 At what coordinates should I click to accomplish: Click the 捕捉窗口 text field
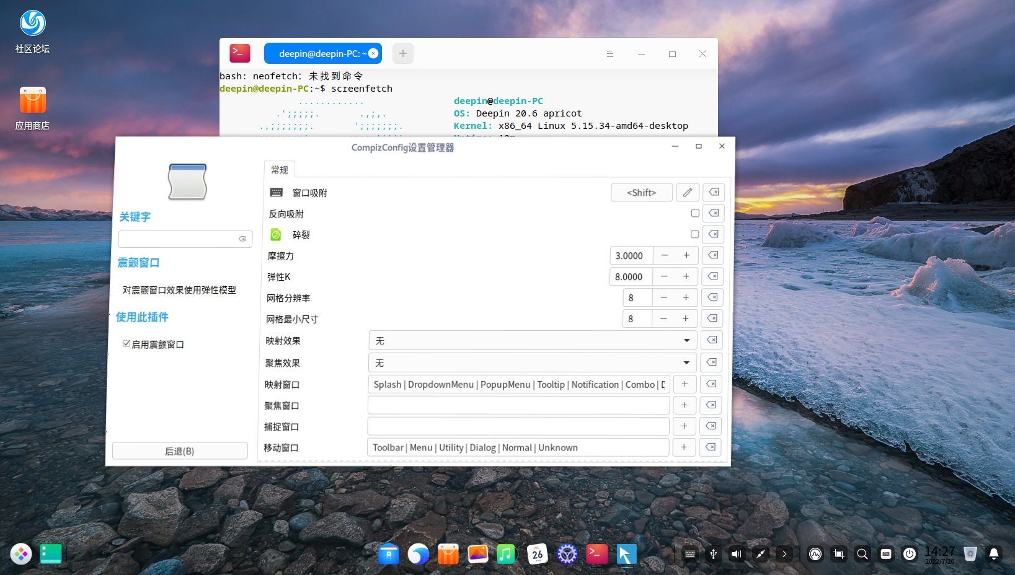[518, 426]
